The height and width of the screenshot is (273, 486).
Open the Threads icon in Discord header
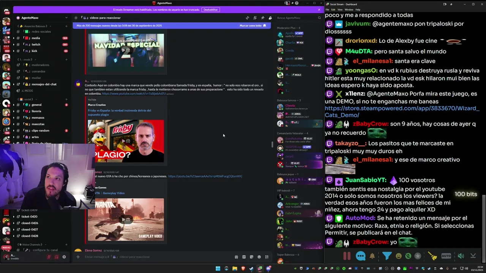pos(247,18)
